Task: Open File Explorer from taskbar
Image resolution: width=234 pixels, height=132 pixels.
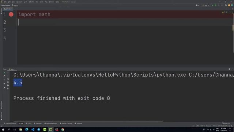Action: click(21, 129)
